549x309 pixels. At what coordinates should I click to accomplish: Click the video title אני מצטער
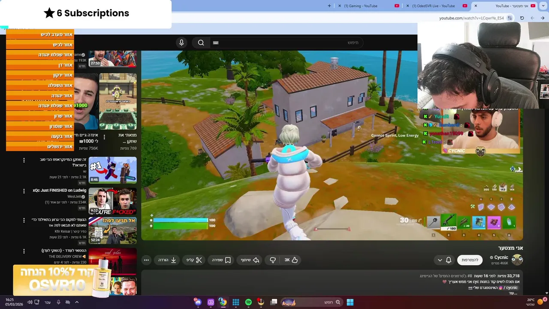click(510, 248)
